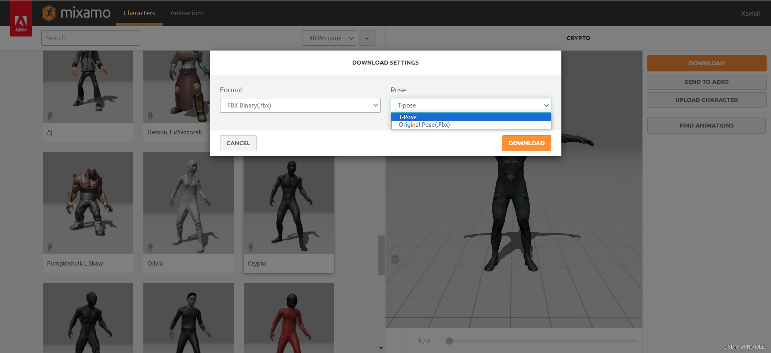
Task: Select the T-Pose option in list
Action: tap(471, 117)
